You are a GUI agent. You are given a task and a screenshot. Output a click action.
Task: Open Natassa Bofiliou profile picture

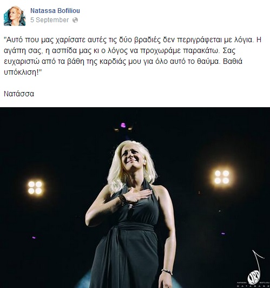pos(15,16)
